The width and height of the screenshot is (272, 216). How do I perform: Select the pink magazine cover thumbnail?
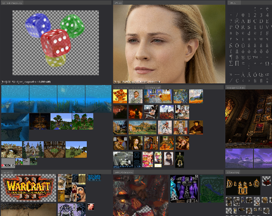pos(148,159)
